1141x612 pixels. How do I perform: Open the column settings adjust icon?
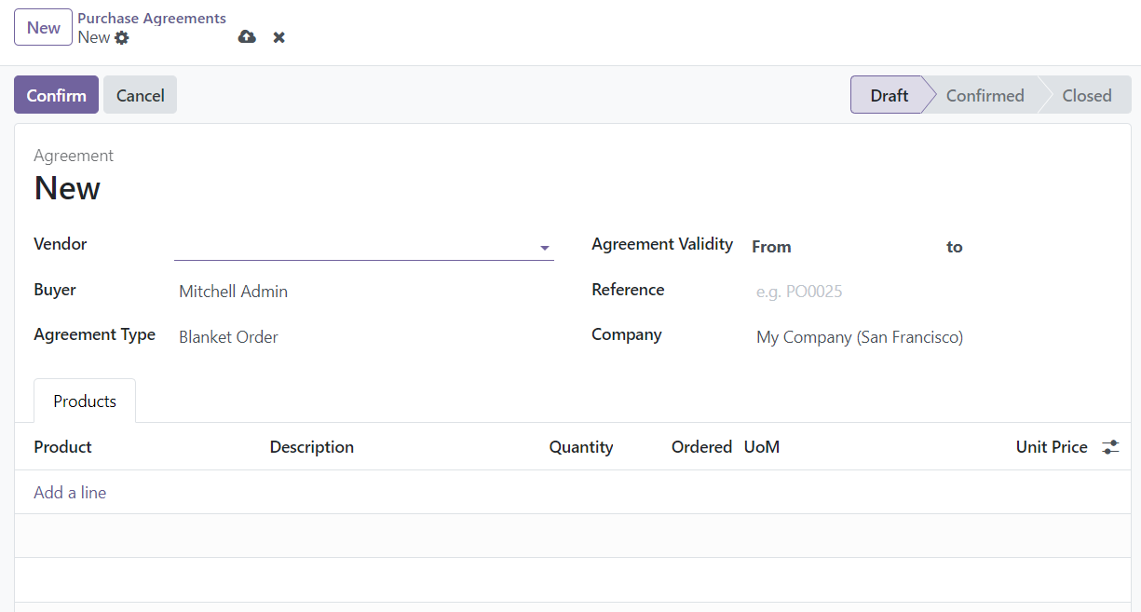[1110, 447]
